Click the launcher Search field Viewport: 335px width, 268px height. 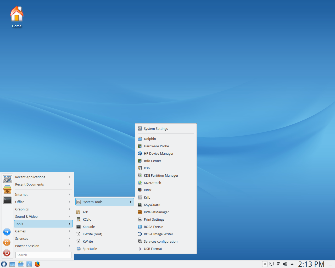point(43,255)
